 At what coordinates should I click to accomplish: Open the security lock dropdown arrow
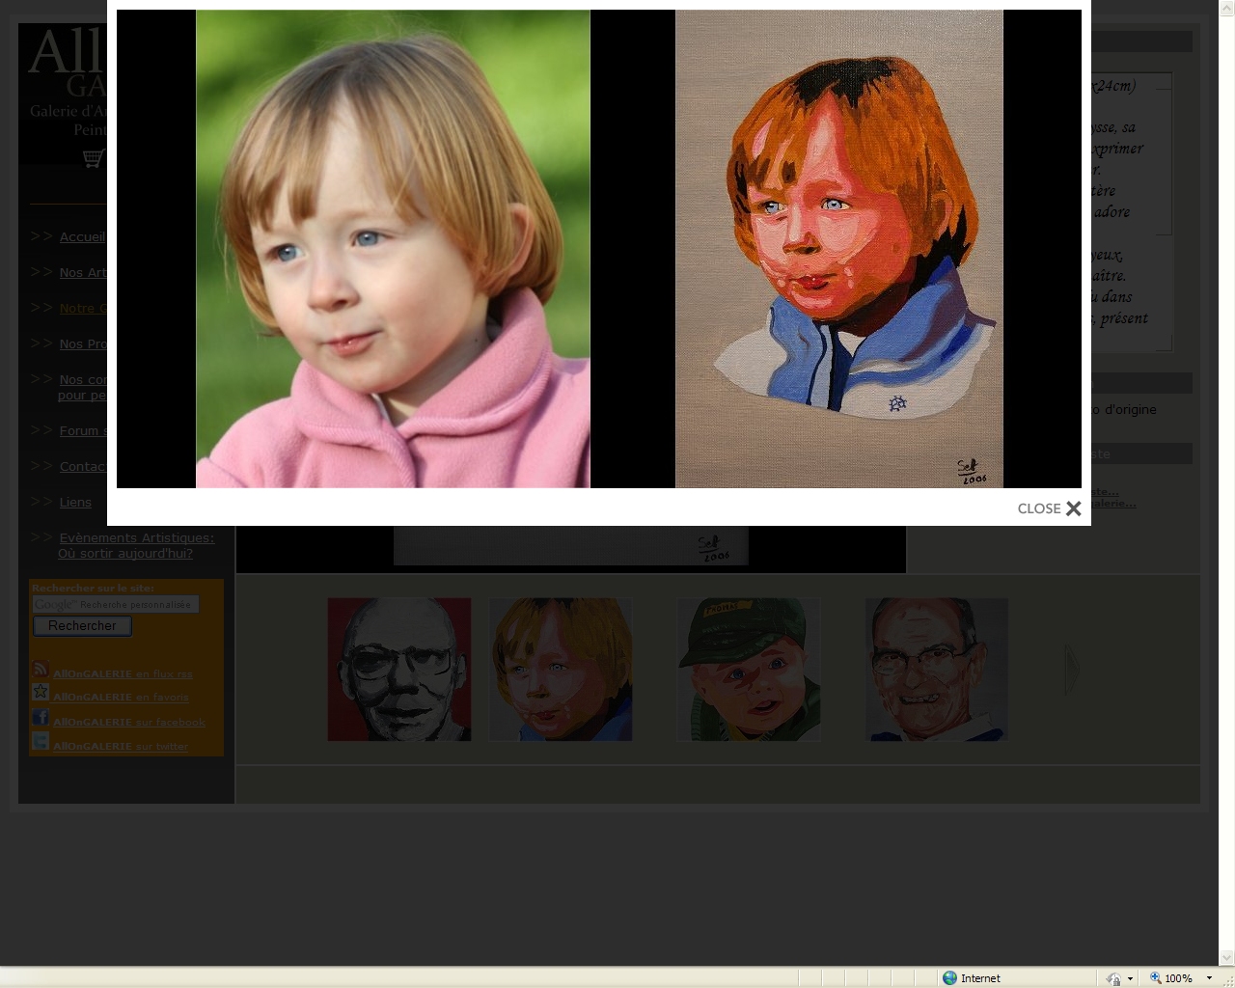coord(1130,978)
